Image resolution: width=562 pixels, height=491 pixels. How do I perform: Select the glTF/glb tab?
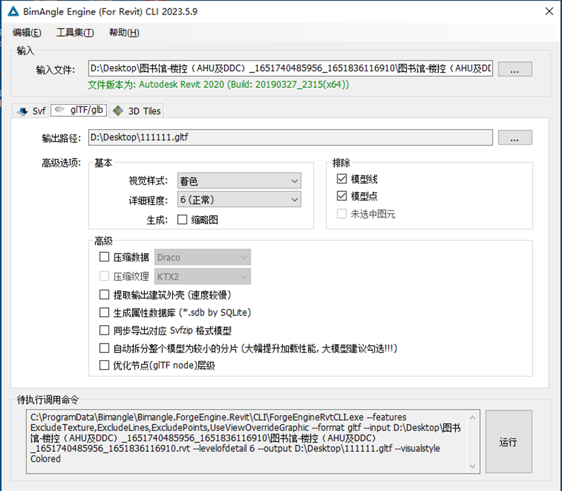(79, 110)
